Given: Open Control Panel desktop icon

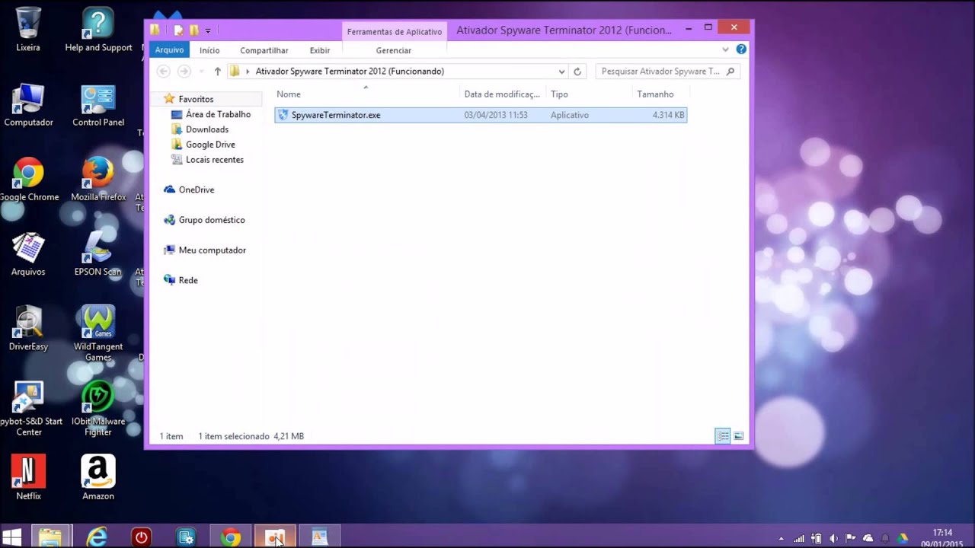Looking at the screenshot, I should (x=98, y=105).
